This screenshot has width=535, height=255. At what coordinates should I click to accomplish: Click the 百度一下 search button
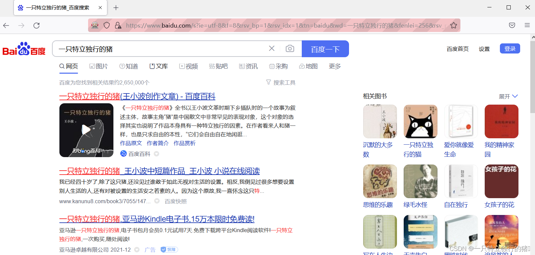point(325,49)
